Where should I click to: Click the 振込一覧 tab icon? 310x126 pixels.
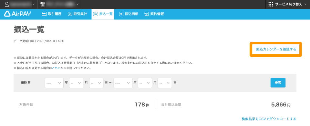pyautogui.click(x=96, y=14)
